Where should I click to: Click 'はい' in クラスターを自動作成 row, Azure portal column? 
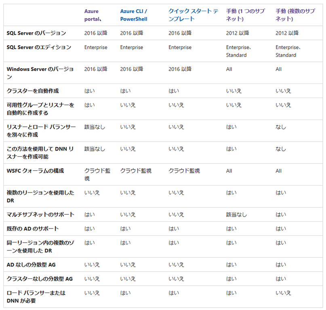click(x=89, y=91)
